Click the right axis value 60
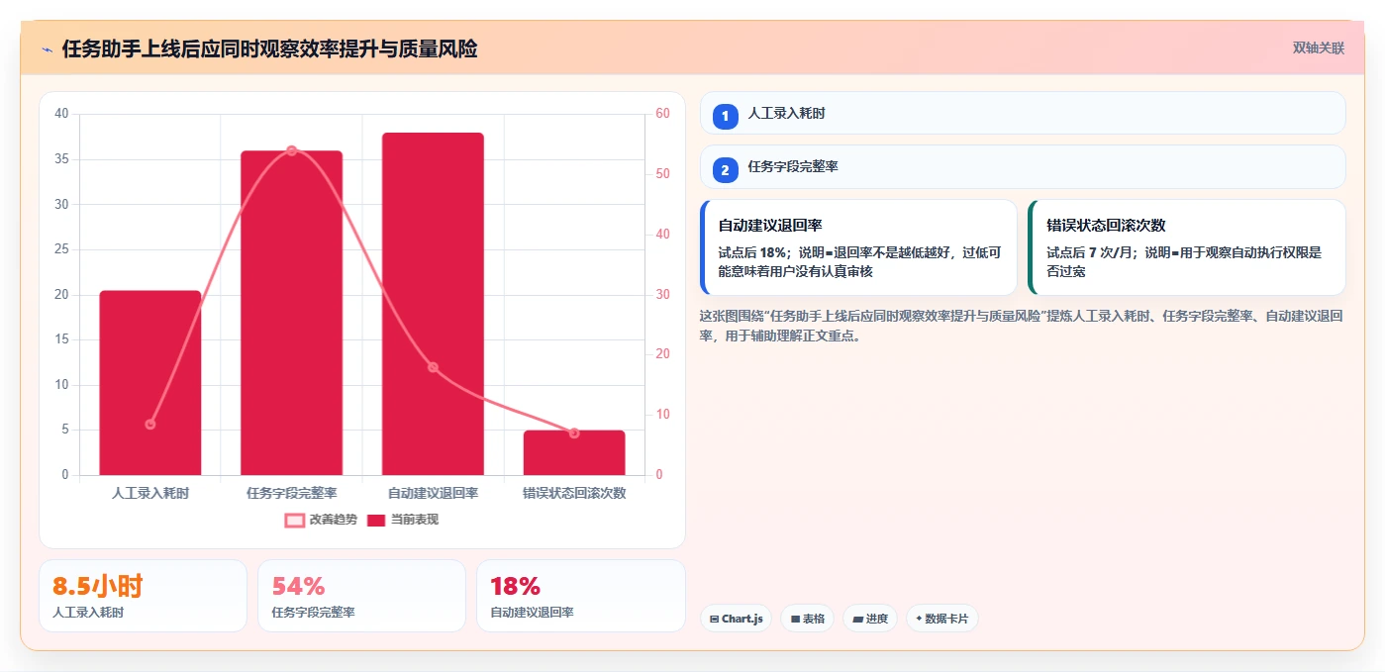The width and height of the screenshot is (1385, 672). pyautogui.click(x=662, y=114)
